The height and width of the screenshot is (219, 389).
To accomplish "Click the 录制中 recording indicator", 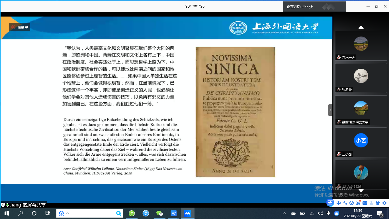I will pyautogui.click(x=20, y=27).
